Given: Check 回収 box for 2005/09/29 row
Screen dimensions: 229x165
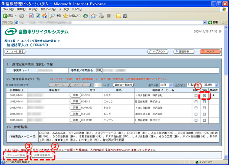Looking at the screenshot, I should (196, 120).
